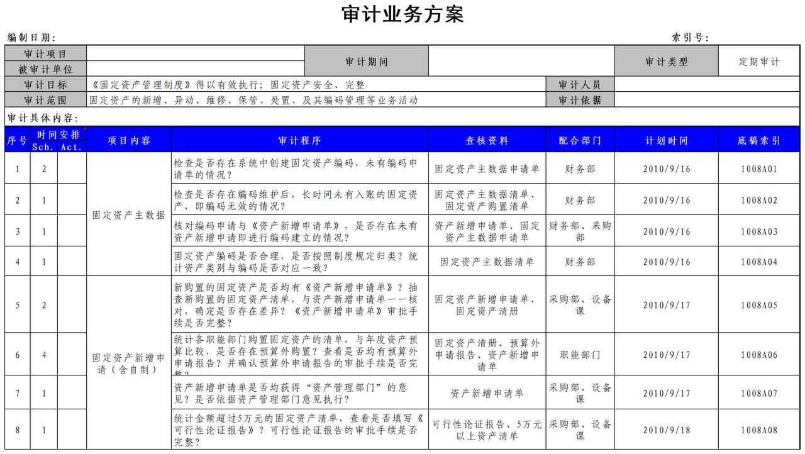Select the 查核资料 column header
This screenshot has width=805, height=454.
(487, 140)
